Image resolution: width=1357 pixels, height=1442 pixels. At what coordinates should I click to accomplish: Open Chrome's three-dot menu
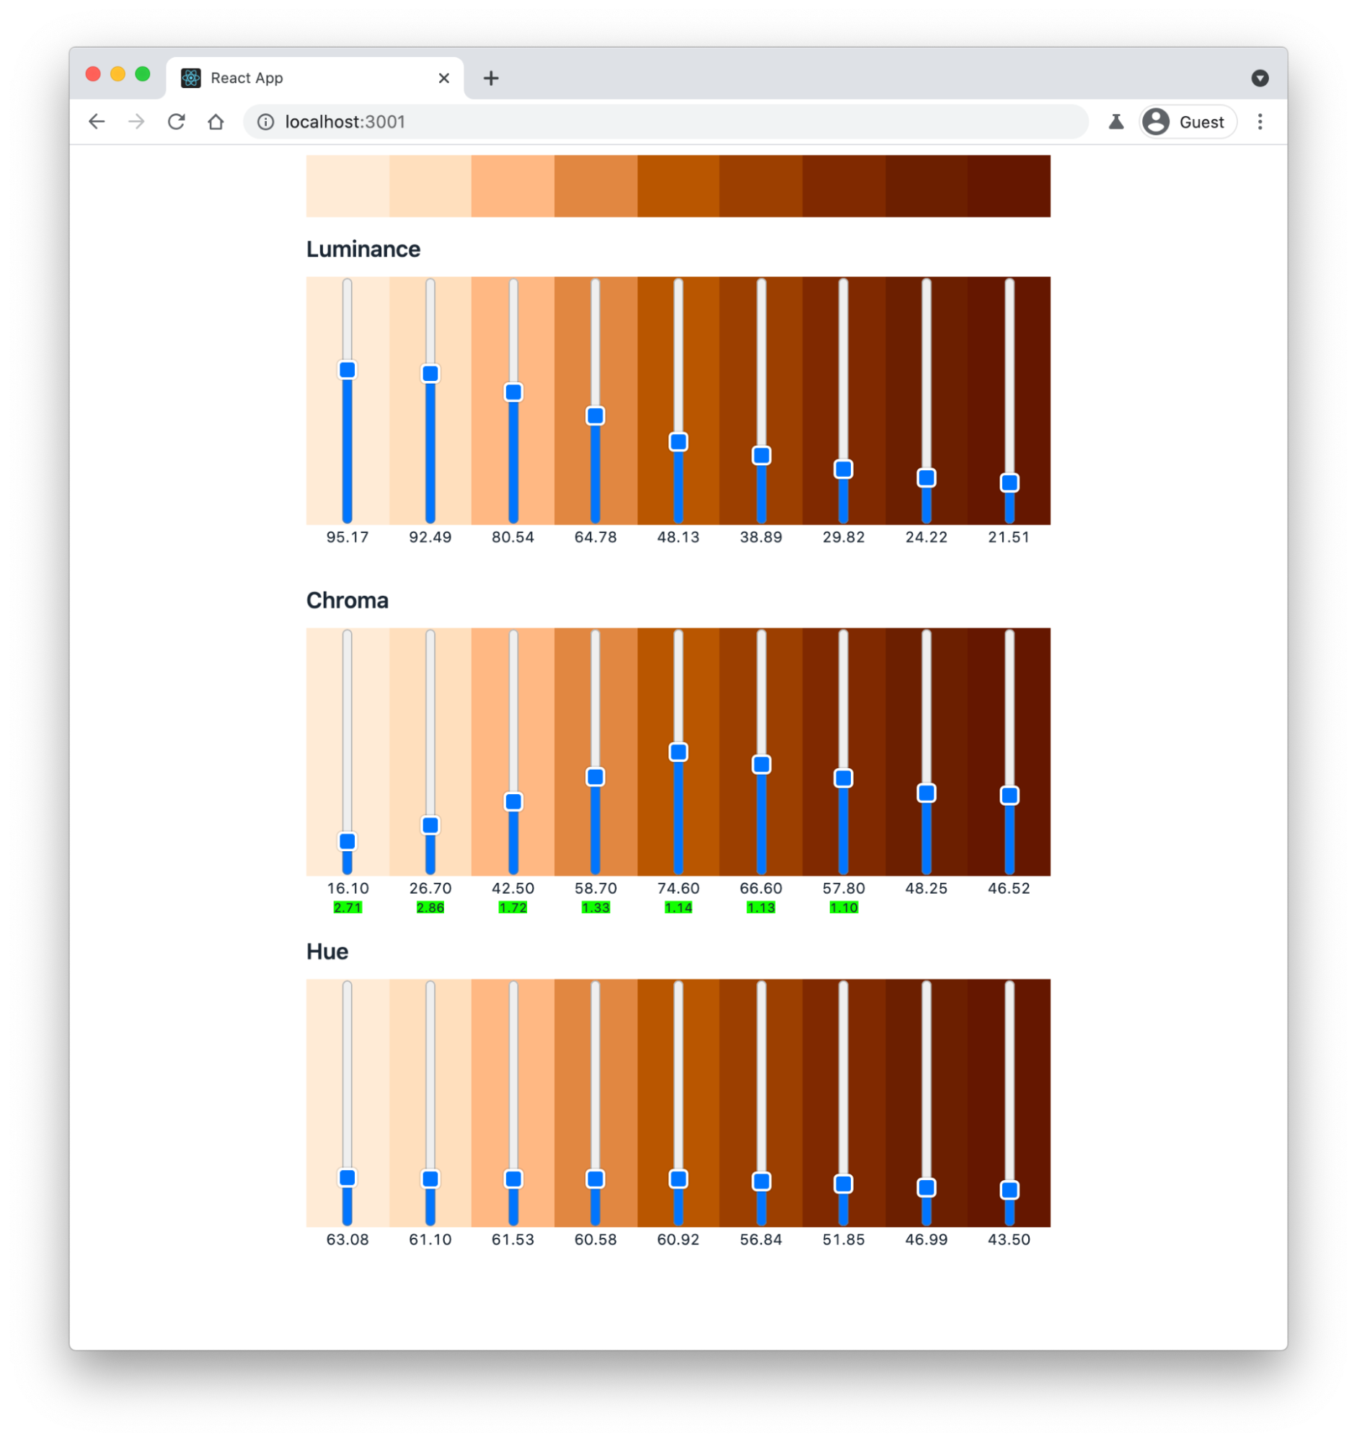point(1260,122)
